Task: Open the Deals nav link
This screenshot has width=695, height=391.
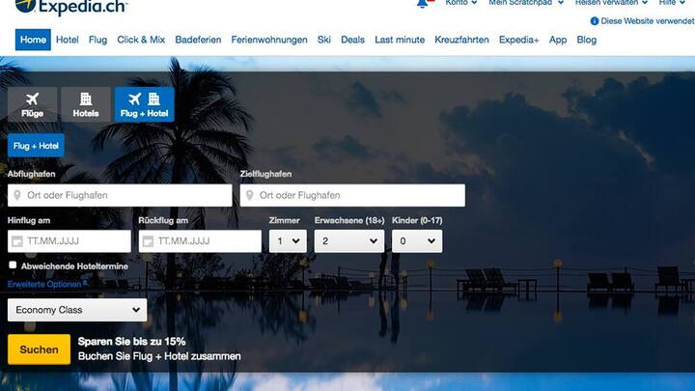Action: pos(353,40)
